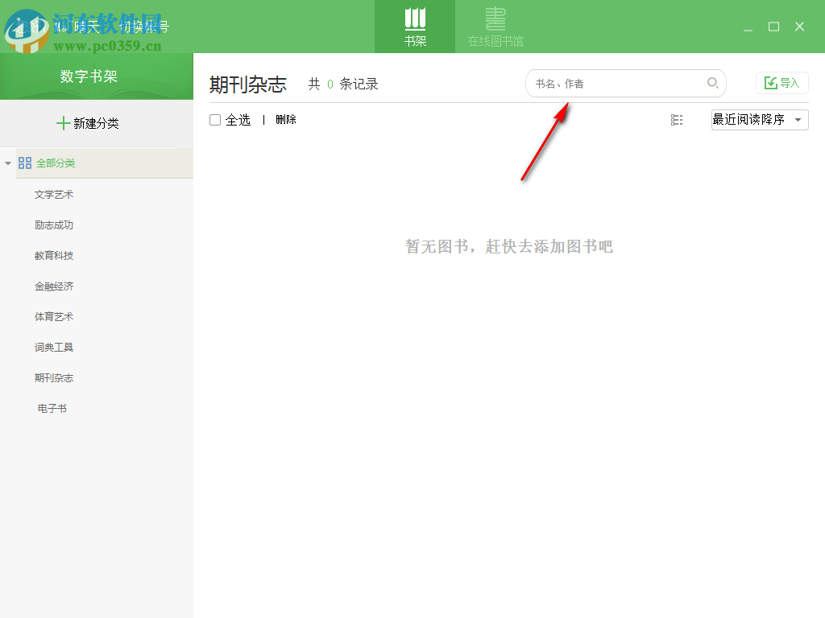Viewport: 825px width, 618px height.
Task: Click the plus icon beside 新建分类
Action: 64,123
